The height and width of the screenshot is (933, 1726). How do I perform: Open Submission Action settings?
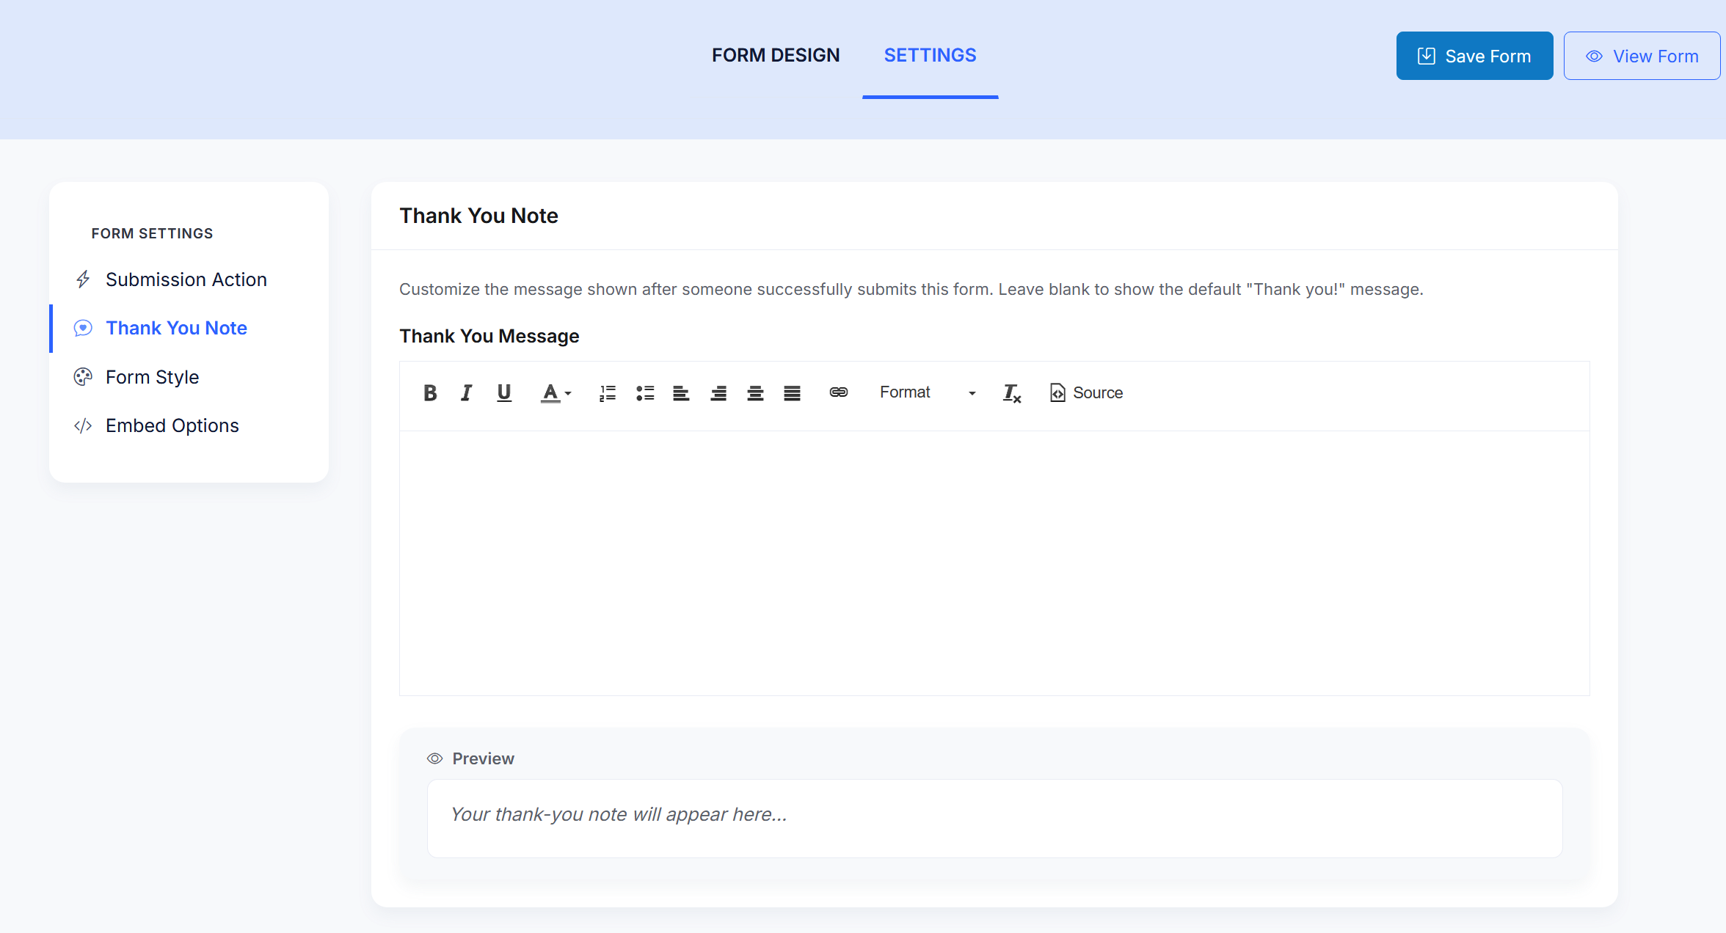click(186, 279)
